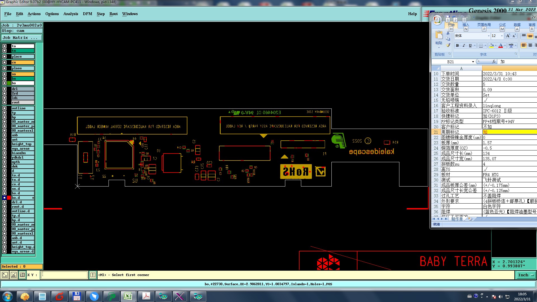Image resolution: width=537 pixels, height=302 pixels.
Task: Open the DFM menu
Action: (87, 14)
